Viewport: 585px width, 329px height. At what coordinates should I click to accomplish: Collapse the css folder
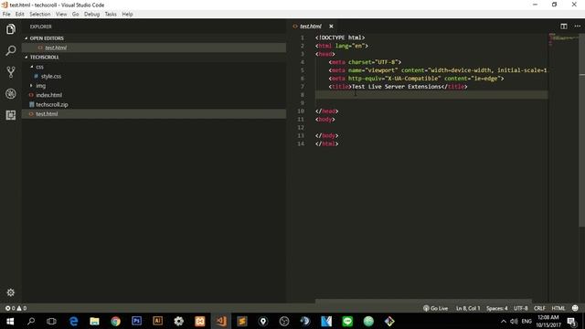39,67
